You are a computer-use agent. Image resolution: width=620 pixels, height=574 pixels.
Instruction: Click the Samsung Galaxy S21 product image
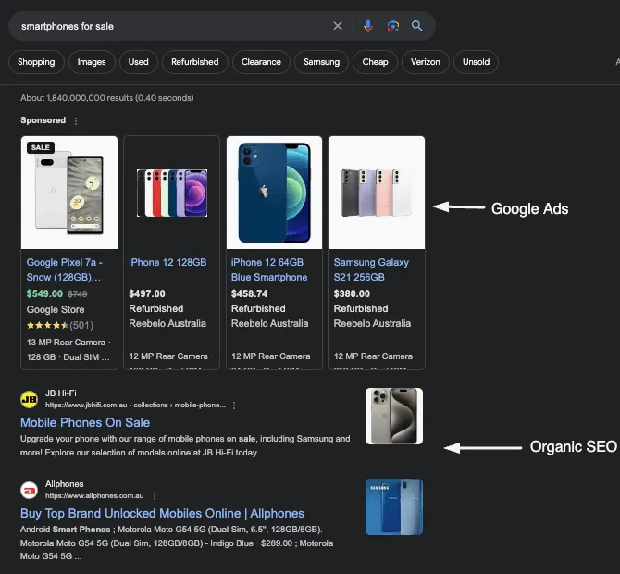click(377, 193)
